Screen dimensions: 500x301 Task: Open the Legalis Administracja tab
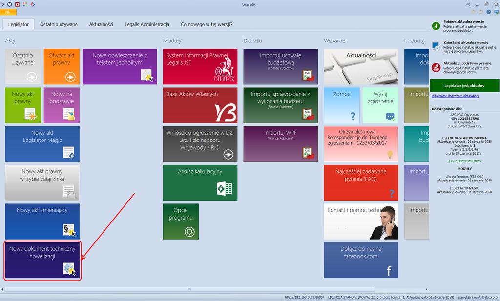point(147,24)
